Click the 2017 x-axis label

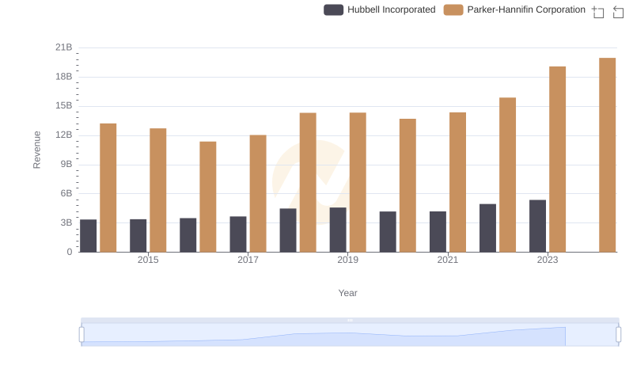click(248, 260)
